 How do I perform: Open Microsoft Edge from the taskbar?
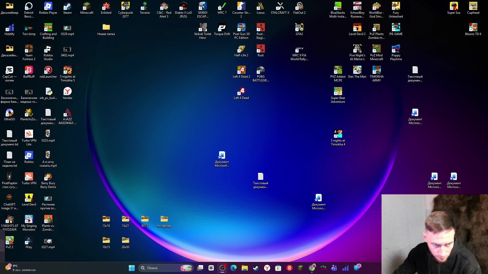coord(234,268)
